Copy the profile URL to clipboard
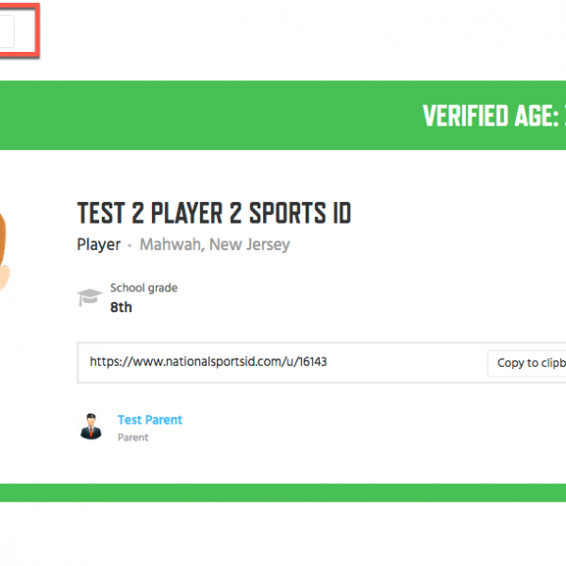 tap(527, 363)
